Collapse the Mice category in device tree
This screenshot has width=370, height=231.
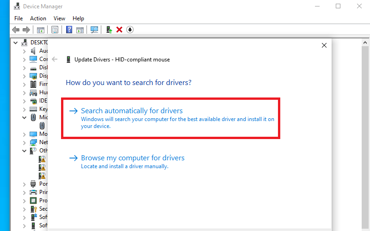pos(25,117)
